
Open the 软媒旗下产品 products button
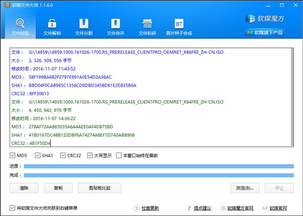point(265,33)
